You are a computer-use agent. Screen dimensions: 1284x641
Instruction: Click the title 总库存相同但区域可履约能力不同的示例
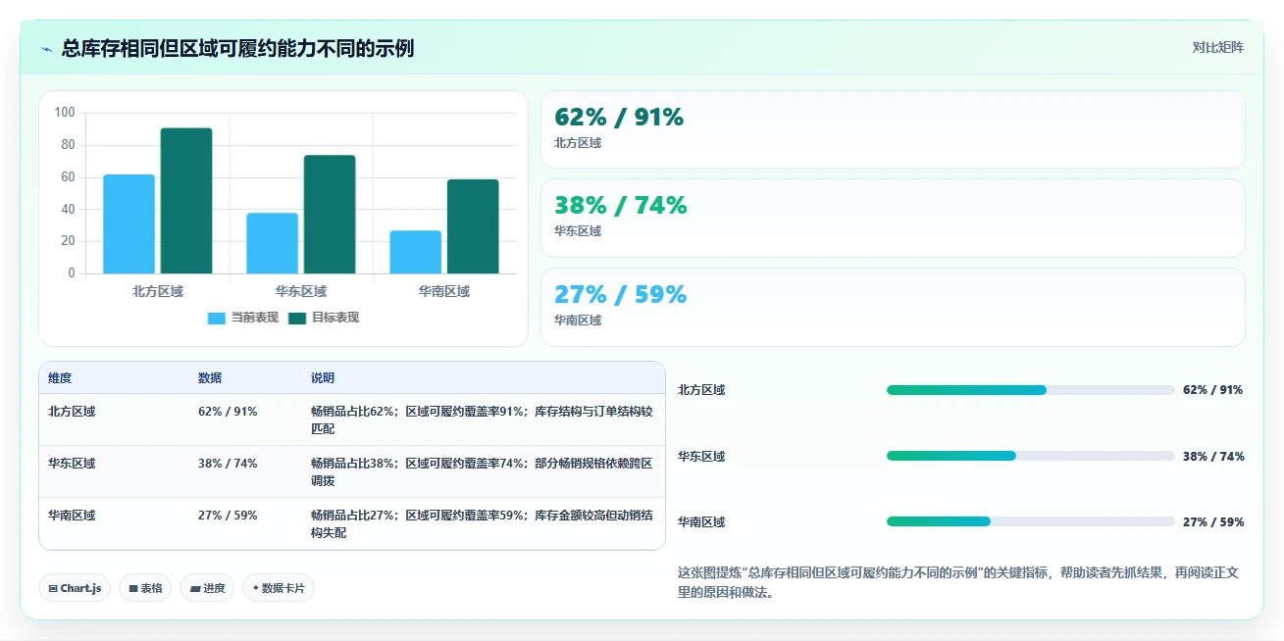coord(237,49)
